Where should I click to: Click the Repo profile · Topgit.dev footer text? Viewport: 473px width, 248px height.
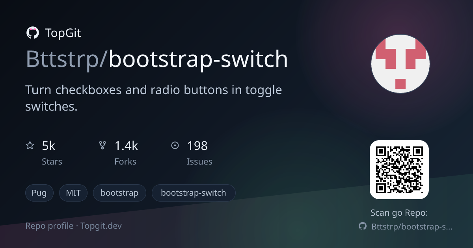coord(74,226)
